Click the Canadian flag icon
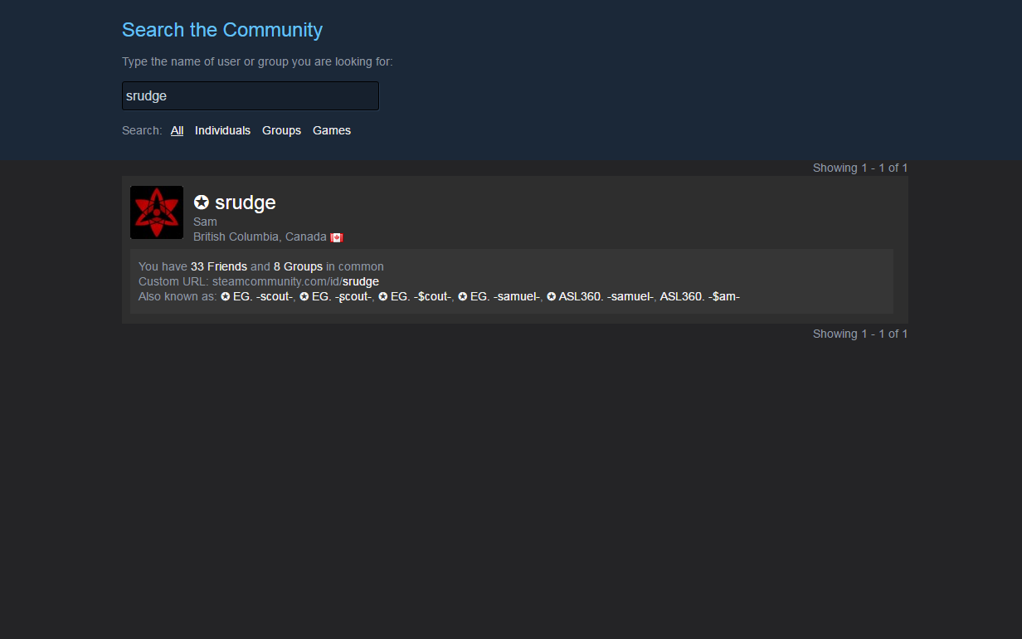The height and width of the screenshot is (639, 1022). coord(336,237)
